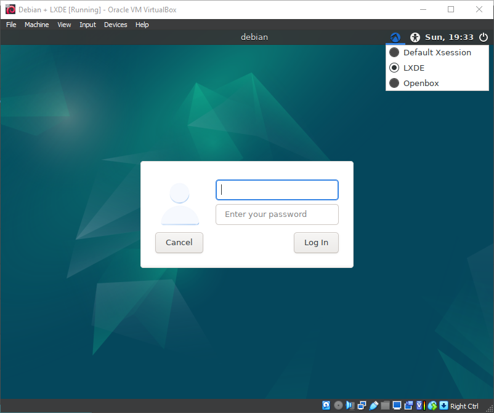Open the power menu in top panel
Image resolution: width=494 pixels, height=413 pixels.
point(484,37)
